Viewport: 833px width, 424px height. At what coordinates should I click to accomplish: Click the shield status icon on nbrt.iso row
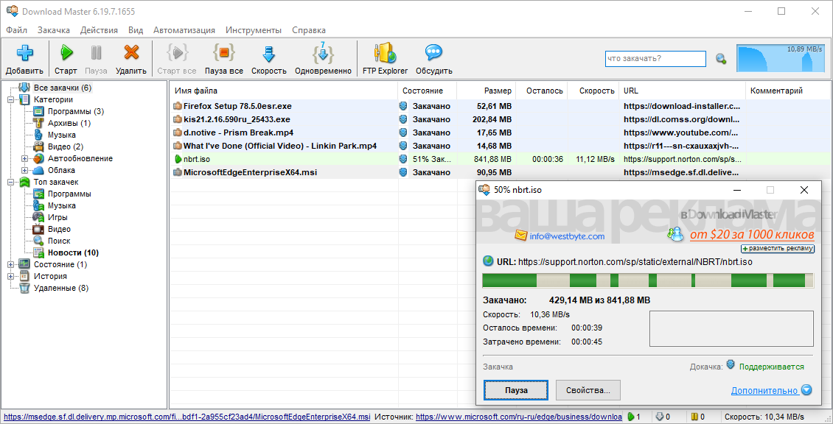pyautogui.click(x=403, y=159)
